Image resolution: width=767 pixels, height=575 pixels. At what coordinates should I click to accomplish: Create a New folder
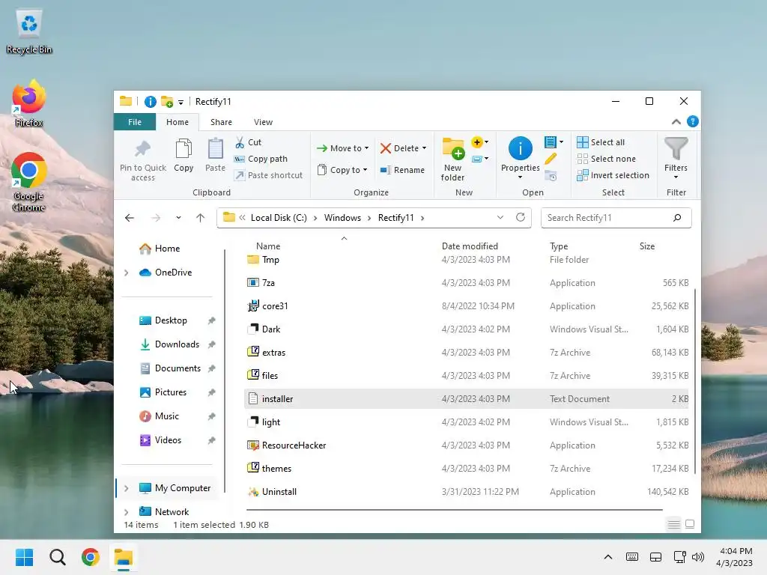[x=453, y=159]
